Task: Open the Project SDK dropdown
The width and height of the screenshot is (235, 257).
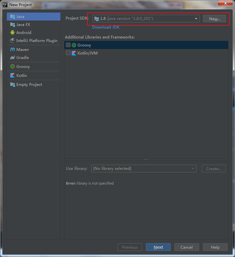Action: click(x=146, y=19)
